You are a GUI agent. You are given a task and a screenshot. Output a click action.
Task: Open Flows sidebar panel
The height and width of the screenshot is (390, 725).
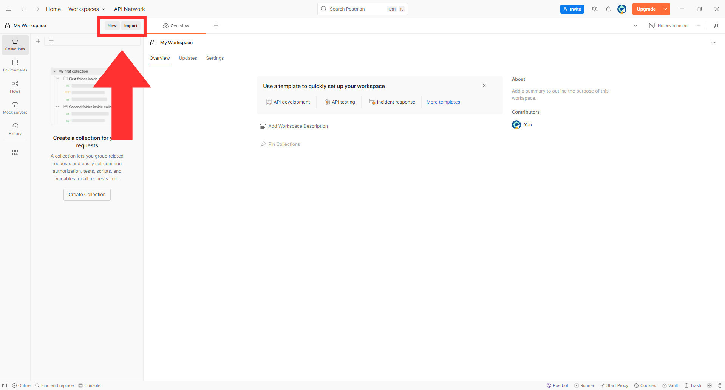[15, 87]
